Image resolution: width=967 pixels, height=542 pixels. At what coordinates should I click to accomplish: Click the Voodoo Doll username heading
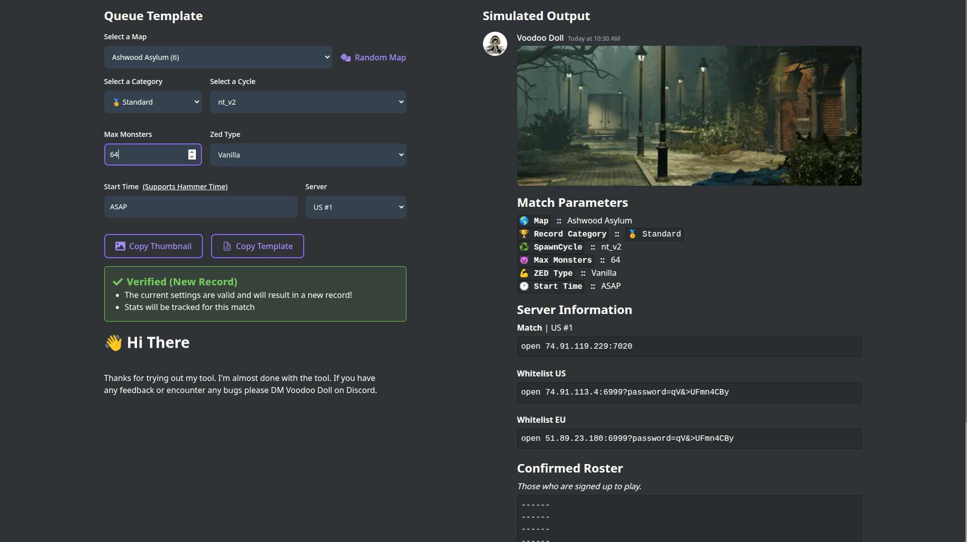pyautogui.click(x=541, y=38)
